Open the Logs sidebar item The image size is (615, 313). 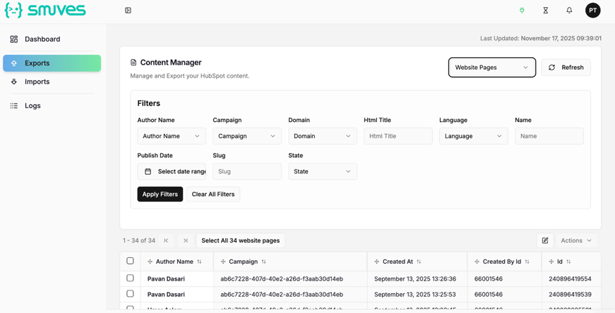click(32, 106)
